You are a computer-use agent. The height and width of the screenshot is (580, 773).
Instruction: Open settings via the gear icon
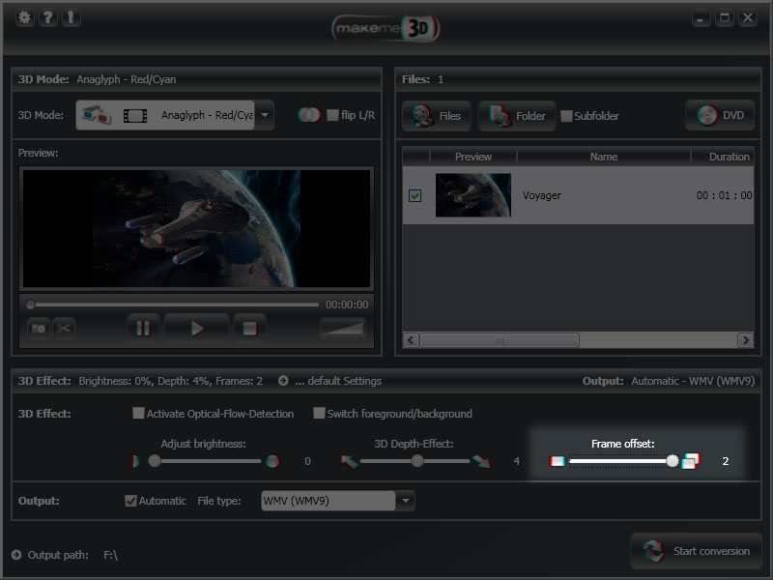coord(24,17)
